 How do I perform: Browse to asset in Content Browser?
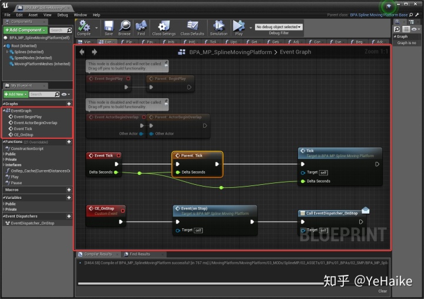coord(124,28)
